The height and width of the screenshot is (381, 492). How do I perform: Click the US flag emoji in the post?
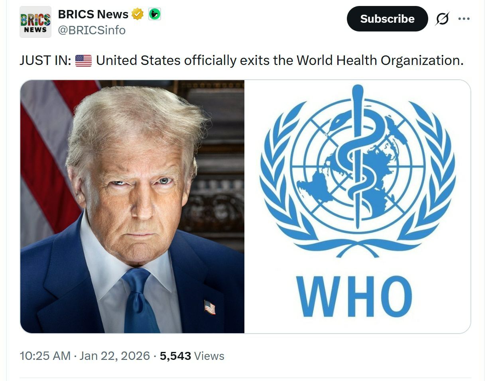[83, 61]
